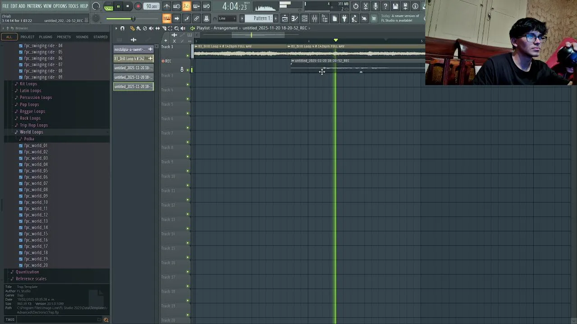Image resolution: width=577 pixels, height=324 pixels.
Task: Select the Draw pencil tool in playlist
Action: (x=132, y=28)
